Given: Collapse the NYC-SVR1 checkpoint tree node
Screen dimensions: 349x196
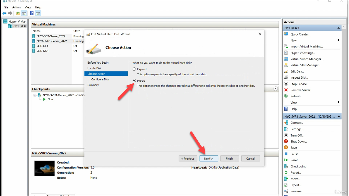Looking at the screenshot, I should click(35, 95).
